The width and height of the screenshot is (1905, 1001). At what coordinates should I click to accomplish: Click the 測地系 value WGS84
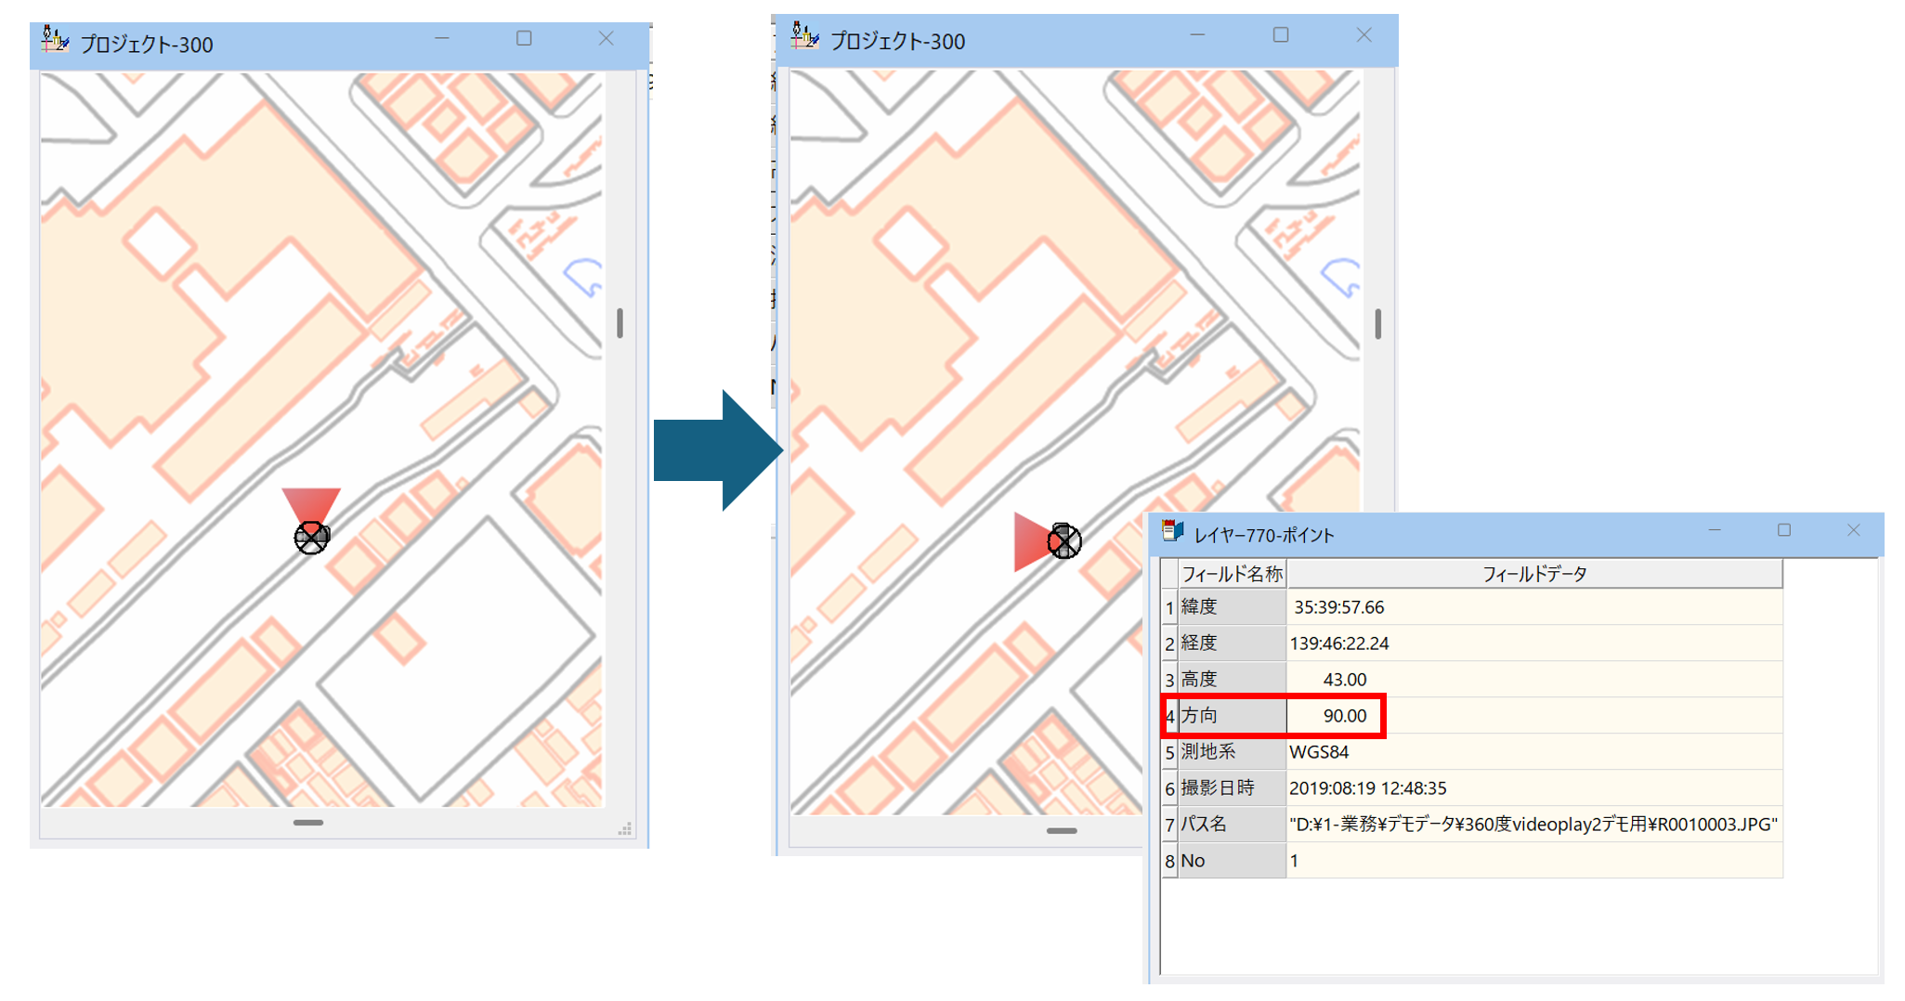coord(1319,752)
